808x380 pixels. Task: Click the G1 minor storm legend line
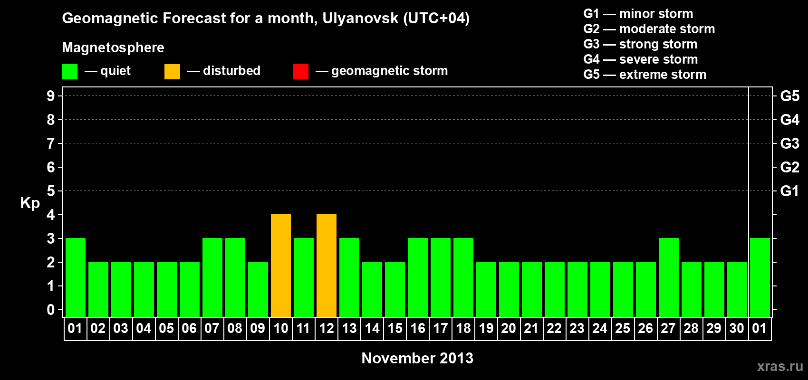[x=638, y=14]
